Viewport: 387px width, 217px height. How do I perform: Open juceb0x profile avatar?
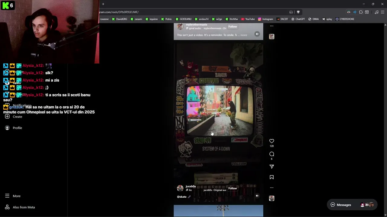coord(180,188)
